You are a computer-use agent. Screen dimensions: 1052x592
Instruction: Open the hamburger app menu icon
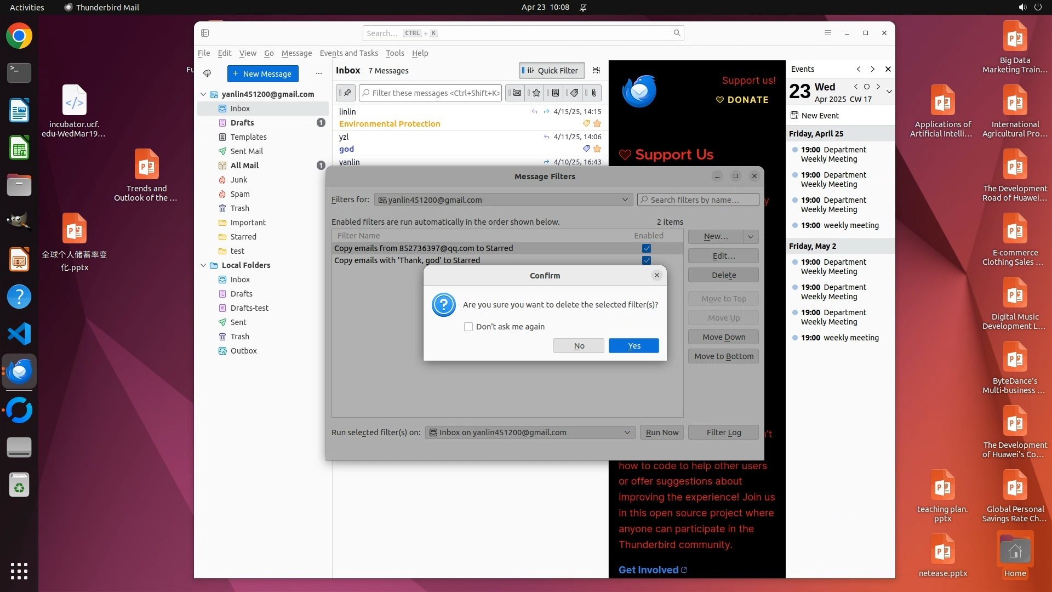[x=827, y=33]
